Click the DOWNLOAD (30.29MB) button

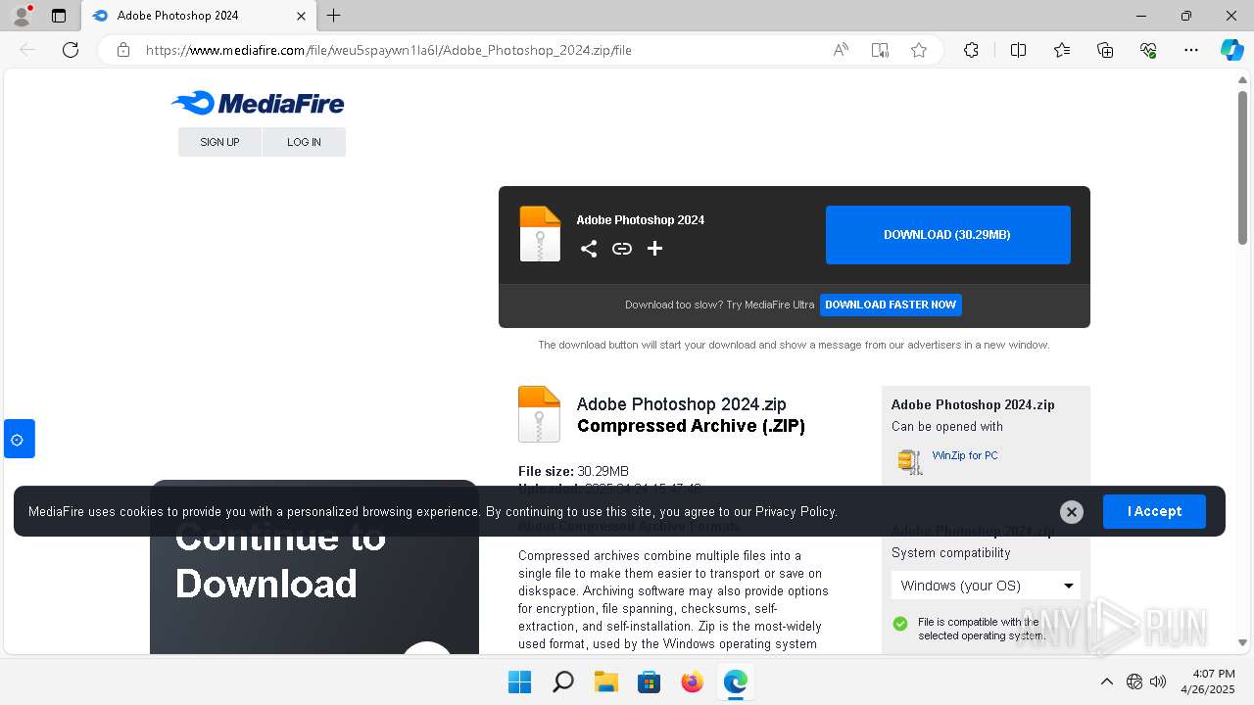[947, 235]
